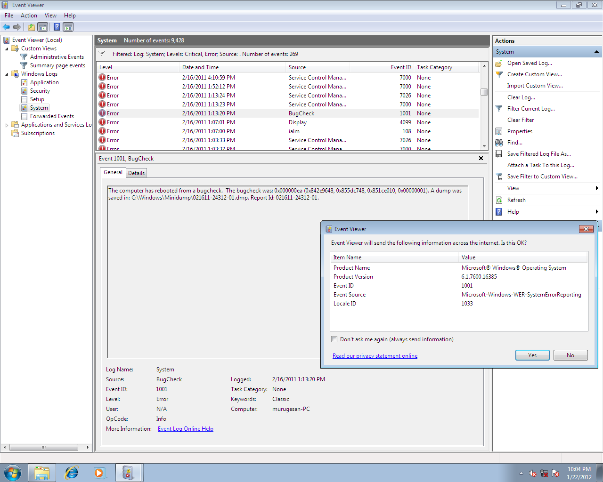
Task: Select Forwarded Events in the tree
Action: tap(52, 116)
